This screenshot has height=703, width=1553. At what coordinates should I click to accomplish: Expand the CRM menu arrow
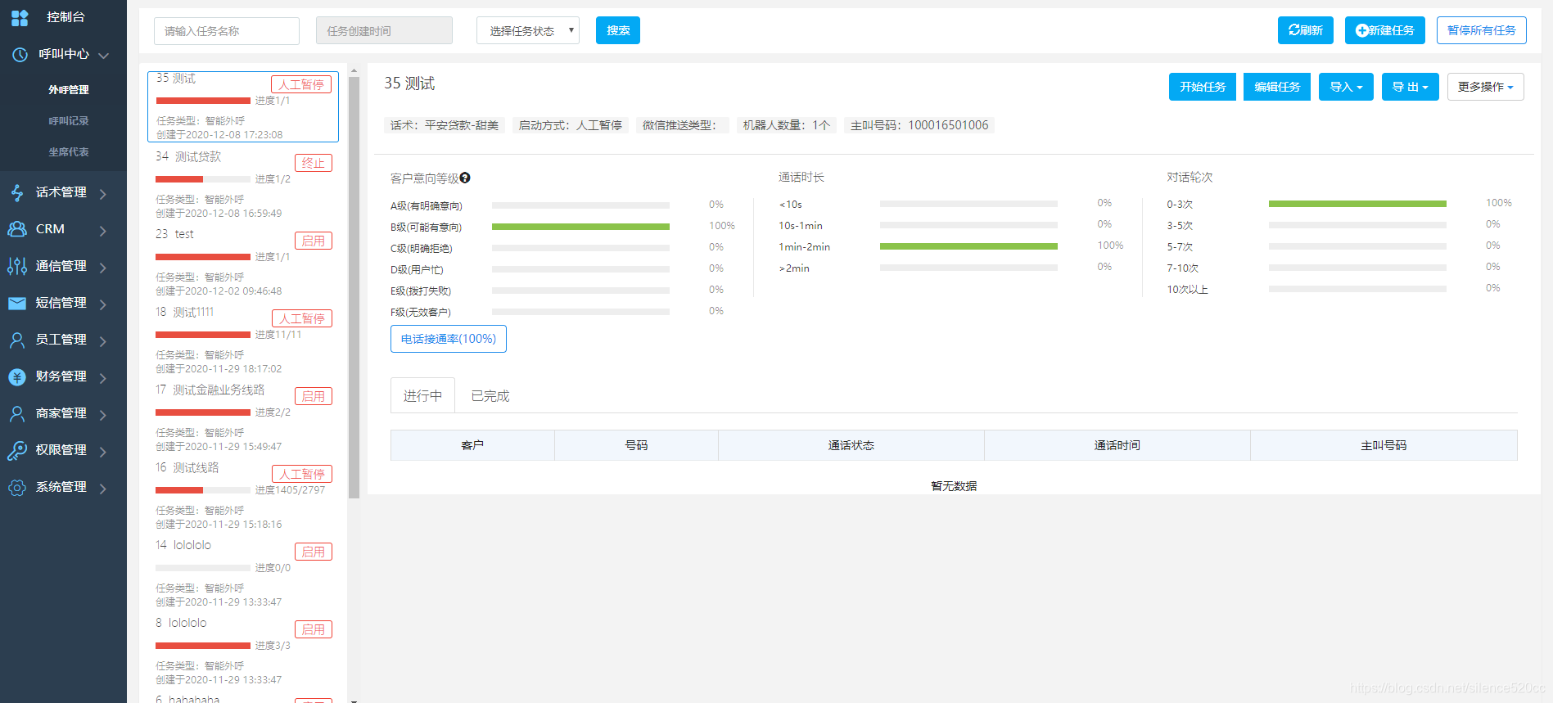coord(103,230)
